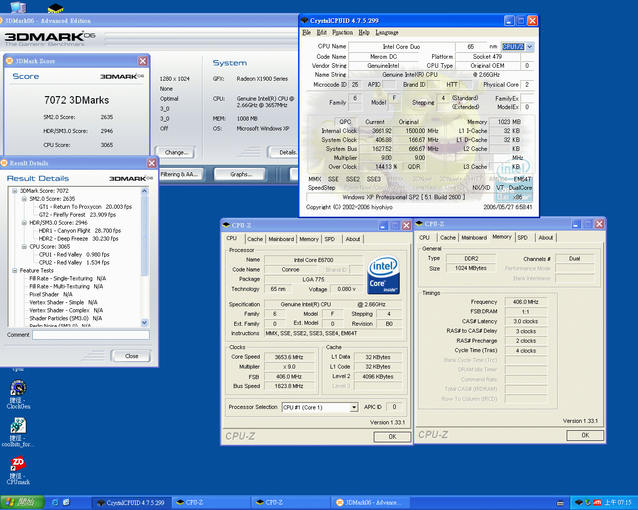Switch to Memory tab in left CPU-Z
Screen dimensions: 638x510
coord(309,239)
